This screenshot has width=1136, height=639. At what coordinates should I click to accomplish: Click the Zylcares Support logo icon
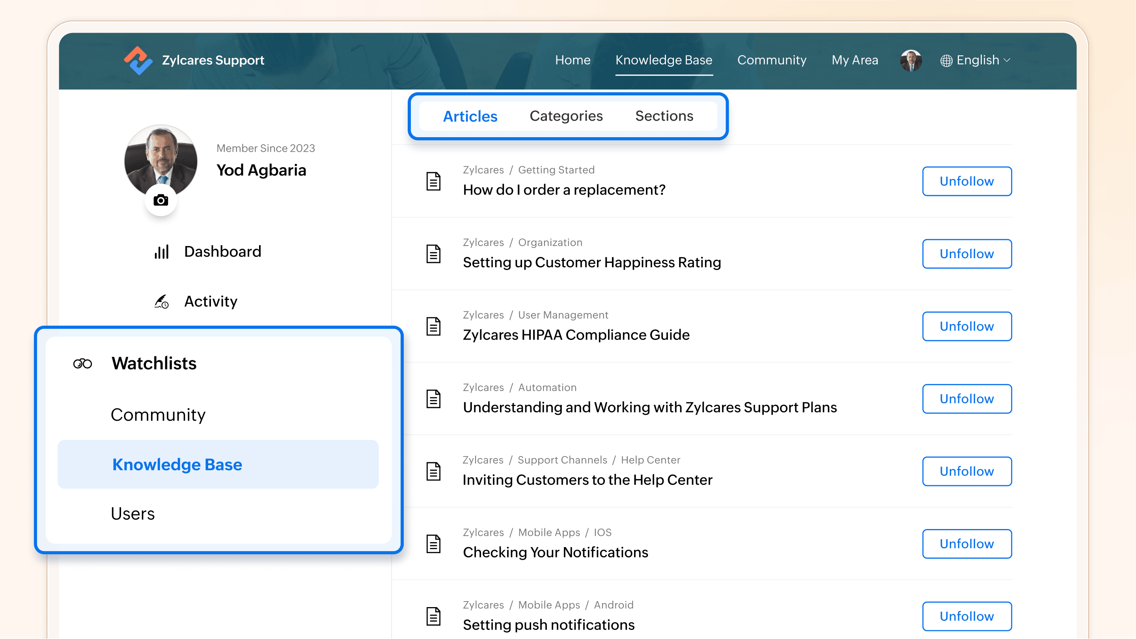pyautogui.click(x=138, y=60)
